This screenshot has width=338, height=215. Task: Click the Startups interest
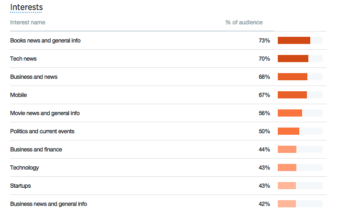21,186
